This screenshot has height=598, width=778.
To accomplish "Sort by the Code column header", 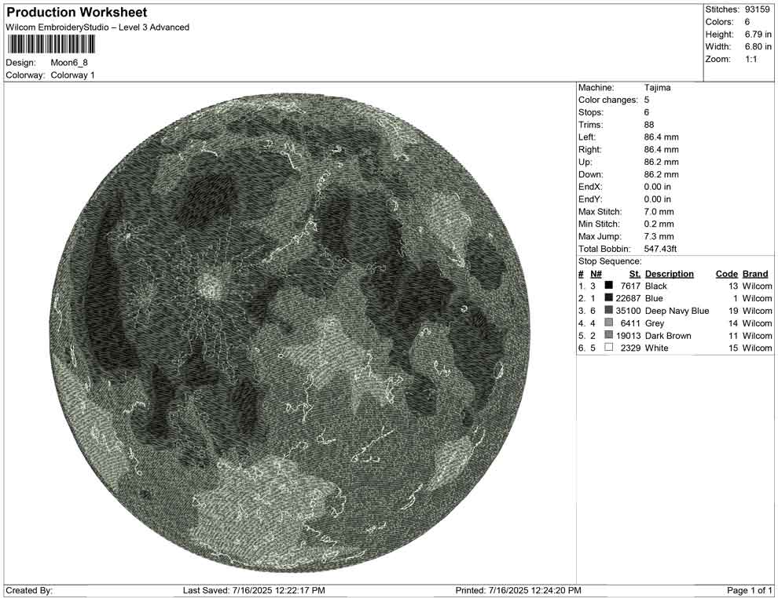I will 727,273.
